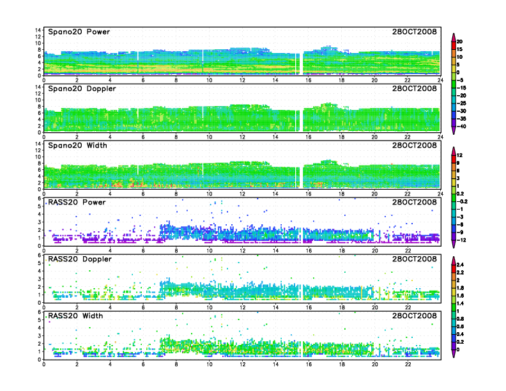
Task: Click the "20" label on the top colorbar
Action: (x=459, y=42)
